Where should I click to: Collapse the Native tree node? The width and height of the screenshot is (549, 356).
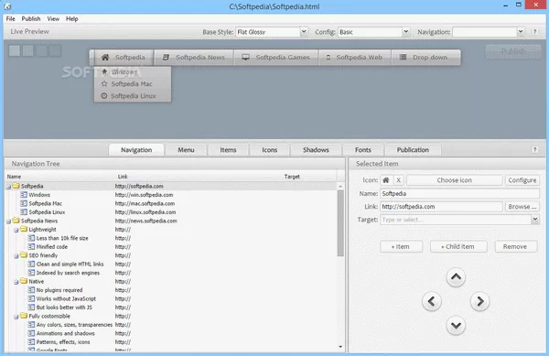(16, 282)
